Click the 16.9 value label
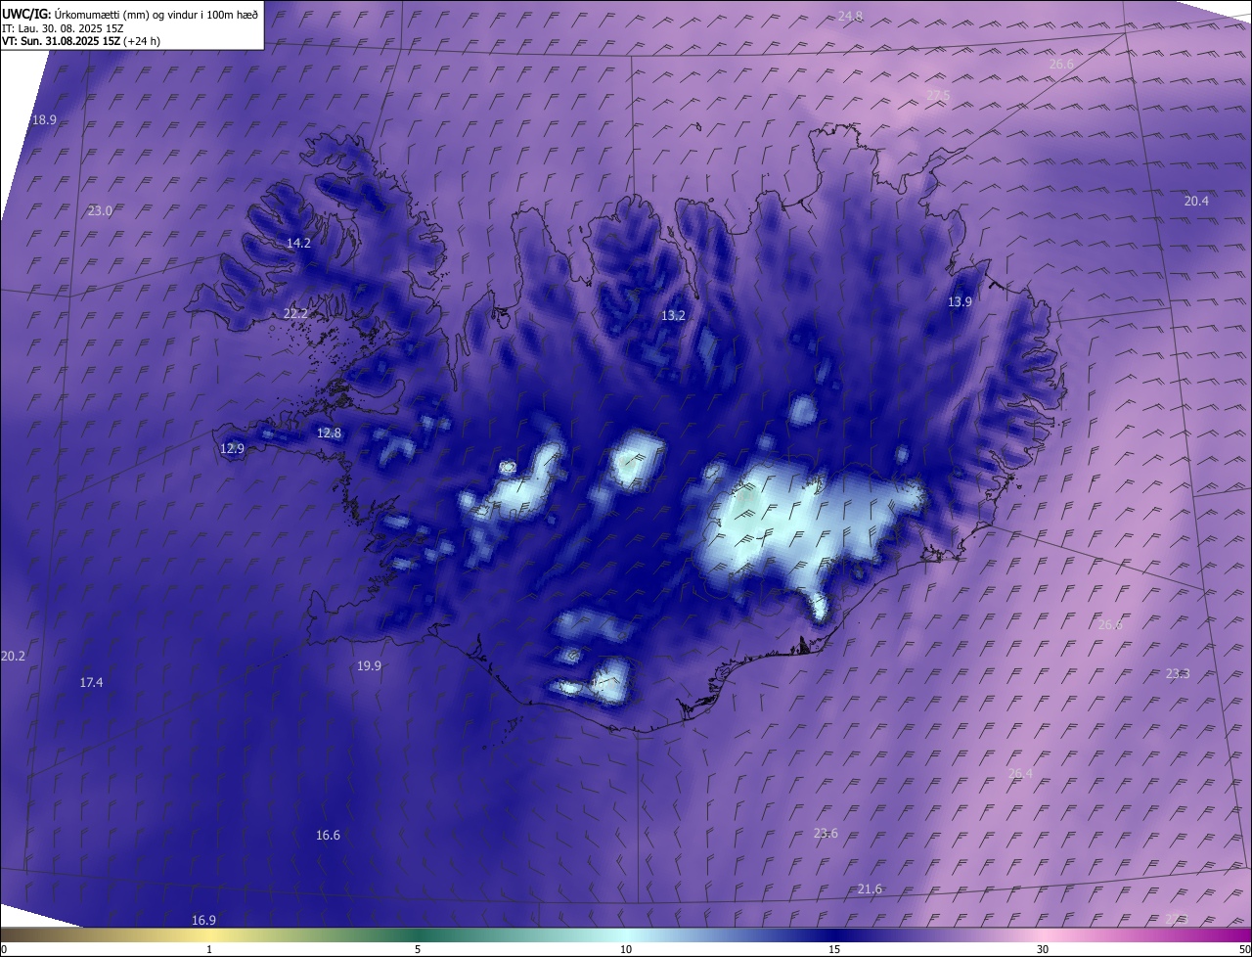1252x957 pixels. point(203,920)
